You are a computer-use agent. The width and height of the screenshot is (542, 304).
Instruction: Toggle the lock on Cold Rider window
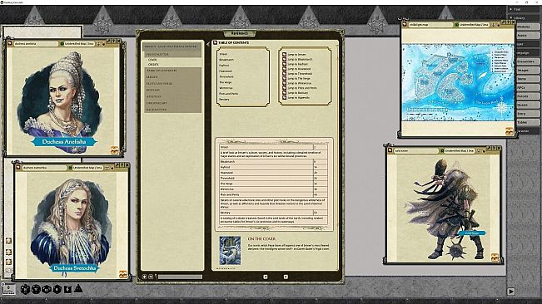484,151
